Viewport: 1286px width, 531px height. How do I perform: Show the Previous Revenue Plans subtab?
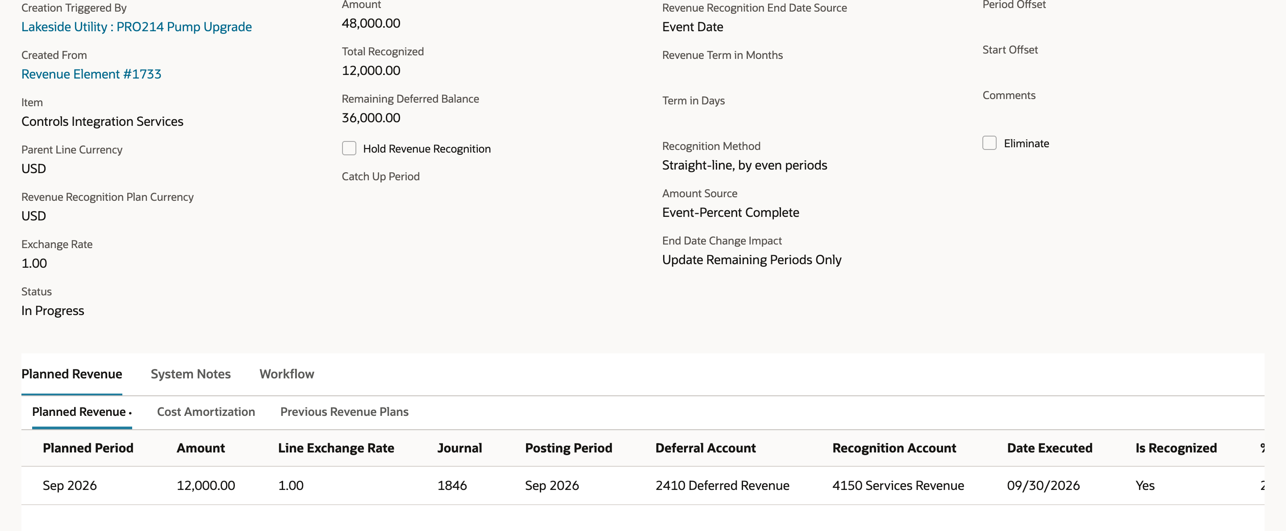(344, 412)
